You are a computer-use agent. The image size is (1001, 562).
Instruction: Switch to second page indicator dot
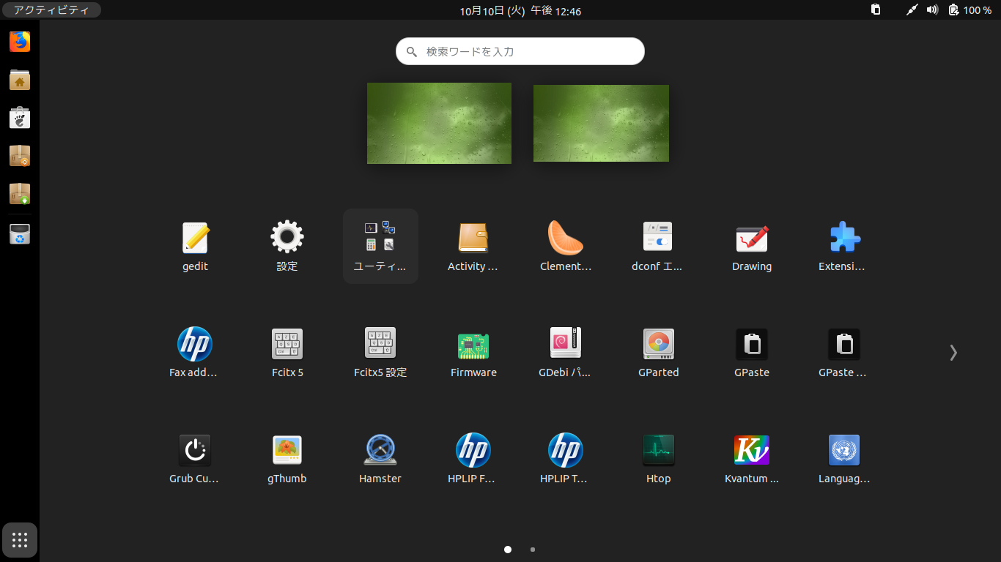533,550
